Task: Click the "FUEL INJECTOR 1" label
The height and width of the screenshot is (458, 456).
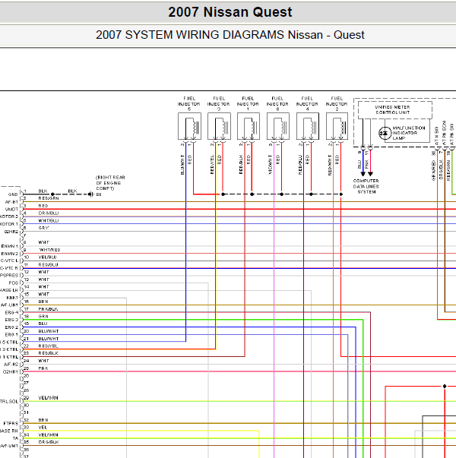Action: point(248,104)
